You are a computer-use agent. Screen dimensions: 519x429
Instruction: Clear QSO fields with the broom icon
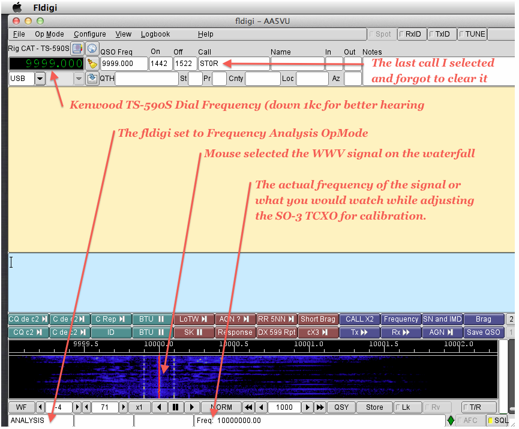tap(92, 64)
